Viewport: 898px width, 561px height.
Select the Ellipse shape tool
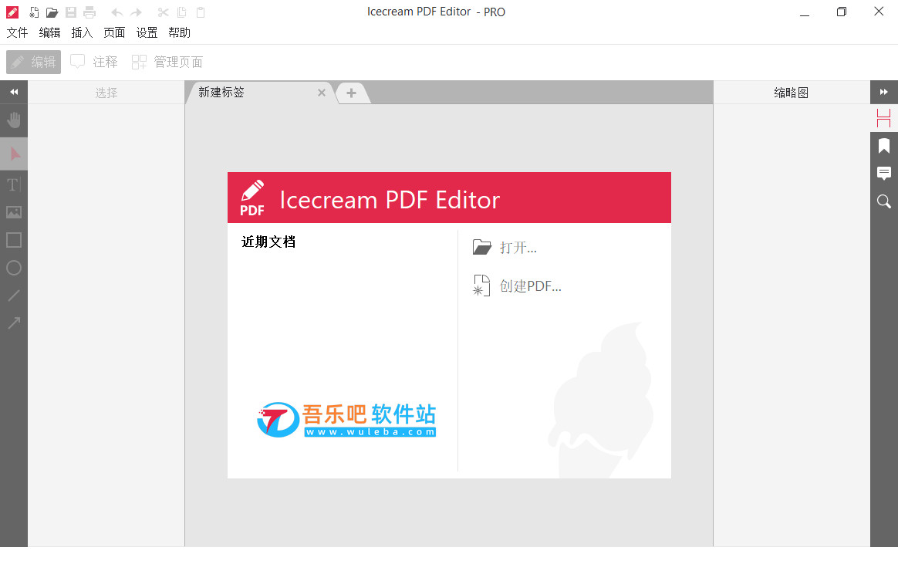coord(14,268)
